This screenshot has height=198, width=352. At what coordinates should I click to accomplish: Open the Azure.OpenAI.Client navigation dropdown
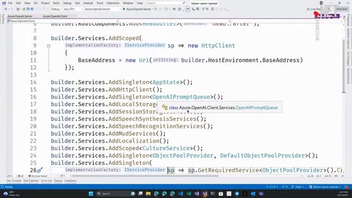62,21
